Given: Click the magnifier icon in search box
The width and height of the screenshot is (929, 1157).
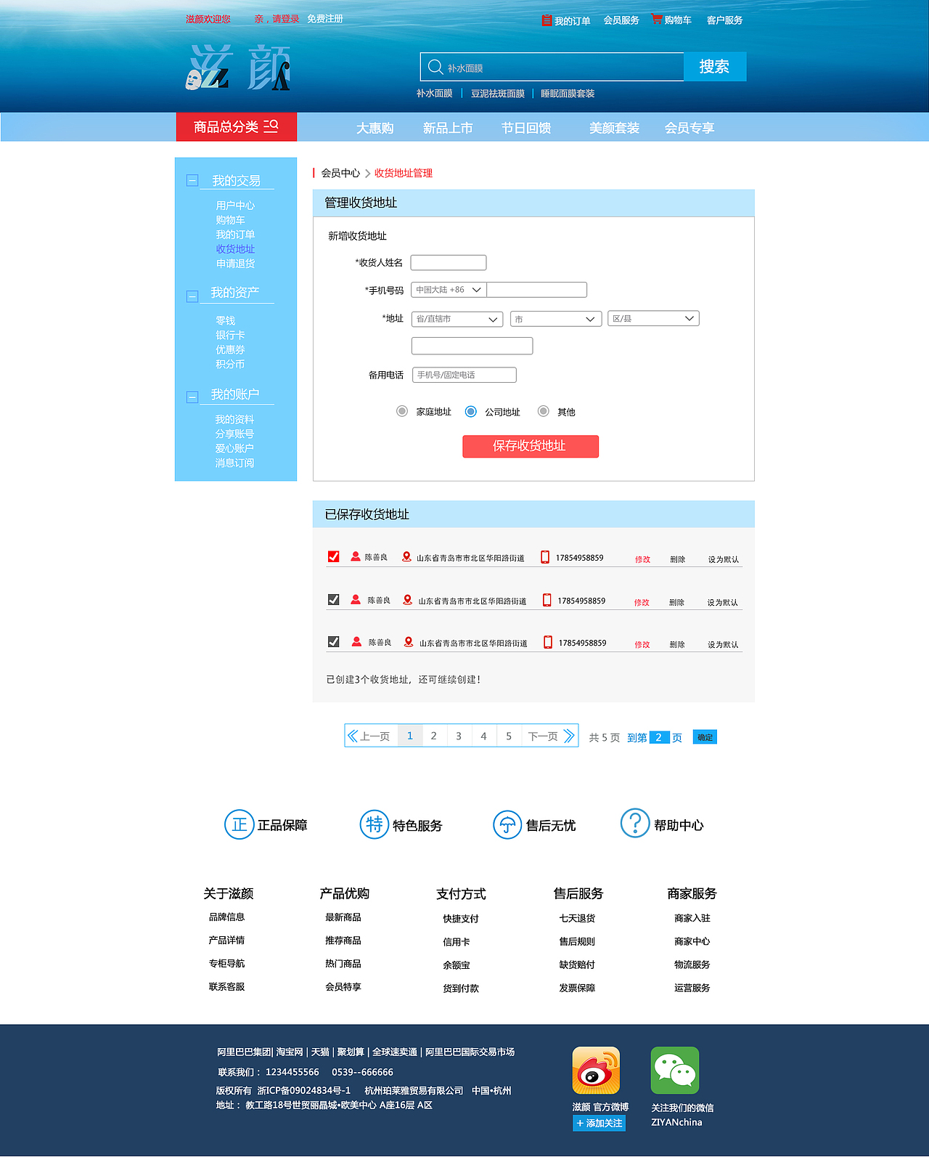Looking at the screenshot, I should tap(435, 67).
